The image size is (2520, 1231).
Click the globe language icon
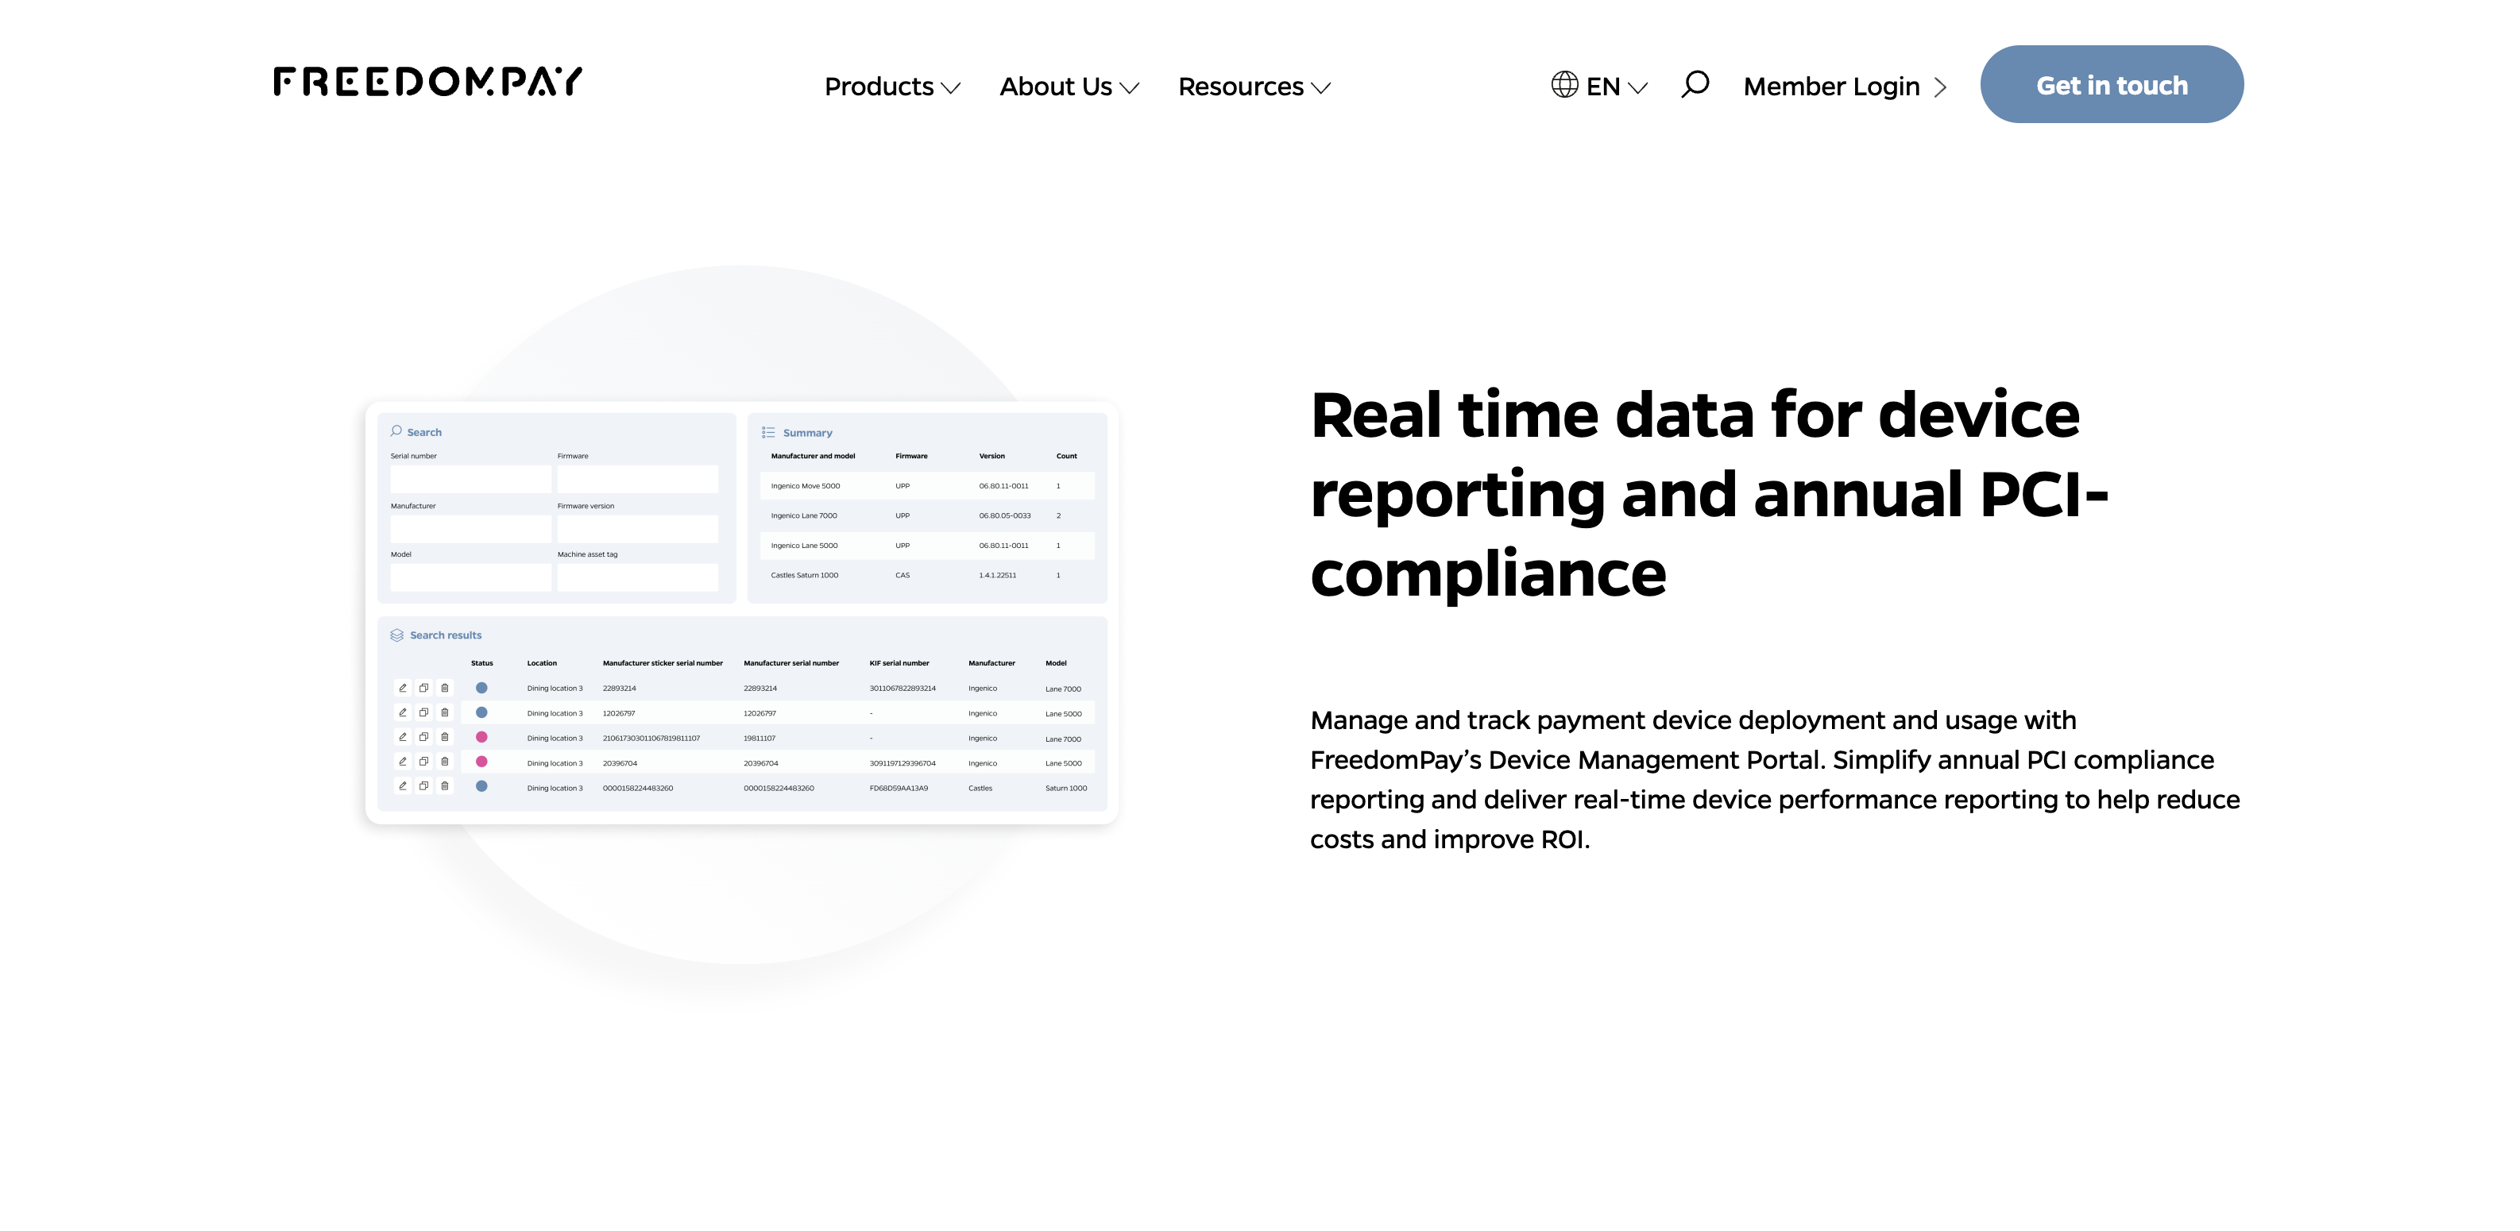tap(1564, 85)
